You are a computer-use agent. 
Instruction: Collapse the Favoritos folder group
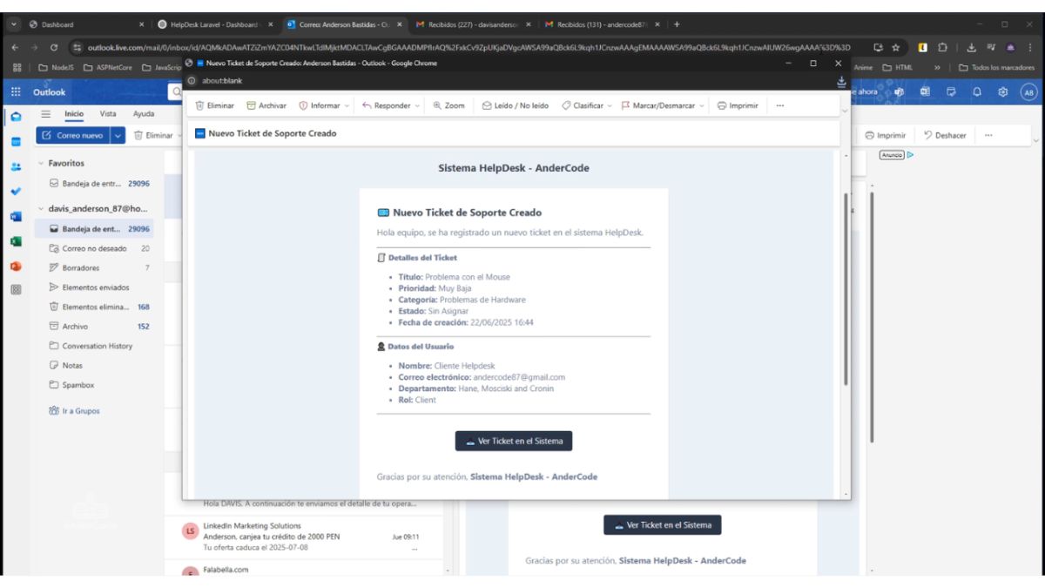click(41, 163)
